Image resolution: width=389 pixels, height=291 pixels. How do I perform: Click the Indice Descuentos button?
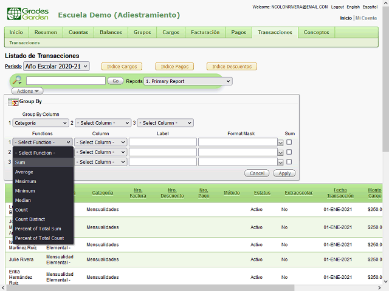(x=232, y=67)
